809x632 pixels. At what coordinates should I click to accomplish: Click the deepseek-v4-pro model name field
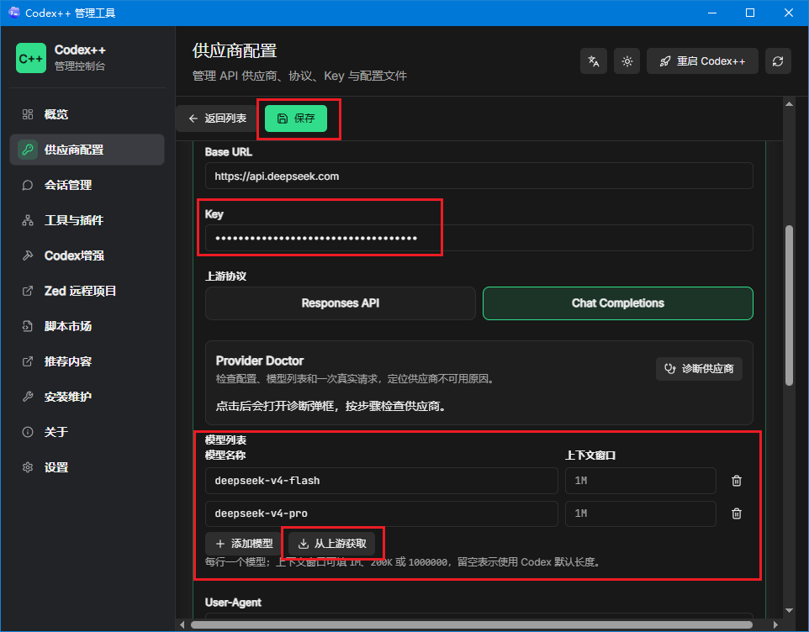pos(381,514)
